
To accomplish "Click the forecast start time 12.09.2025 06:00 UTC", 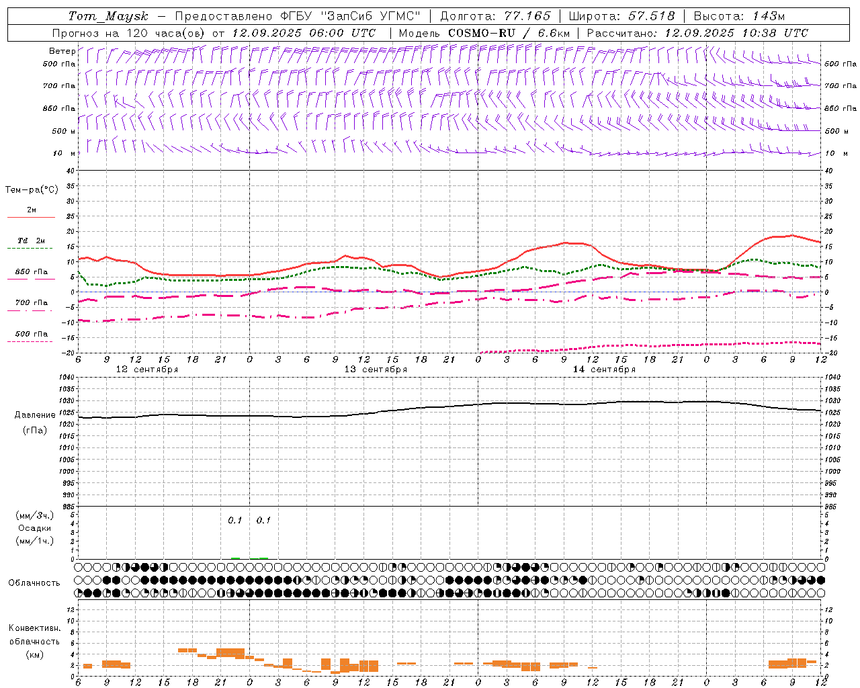I will pyautogui.click(x=303, y=33).
